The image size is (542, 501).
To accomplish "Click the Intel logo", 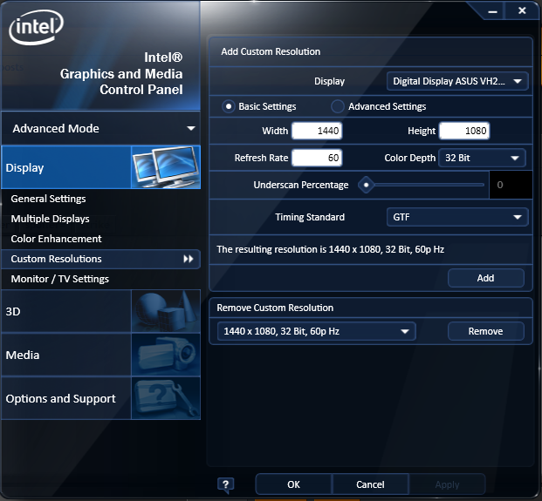I will coord(37,28).
